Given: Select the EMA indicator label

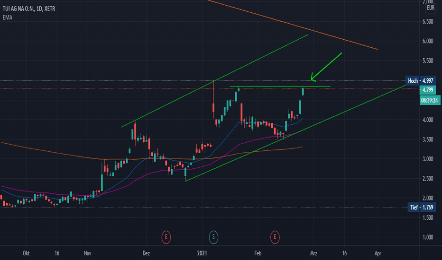Looking at the screenshot, I should pos(8,17).
